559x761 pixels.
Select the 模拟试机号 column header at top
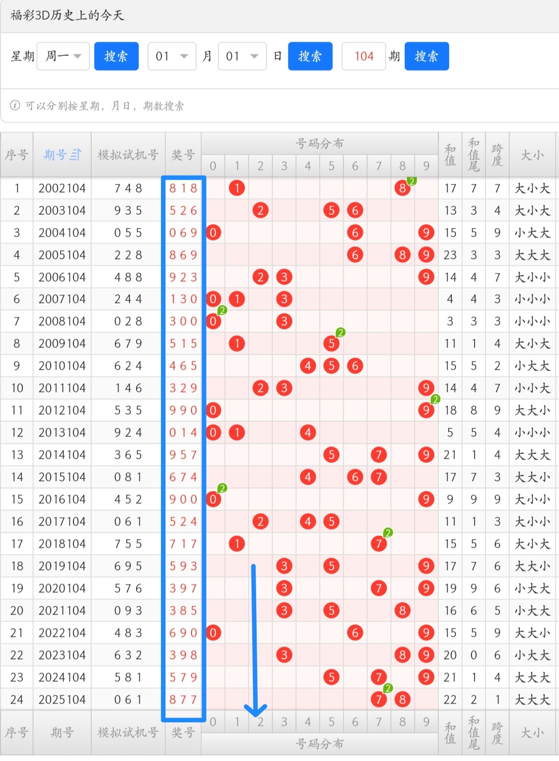pyautogui.click(x=128, y=155)
